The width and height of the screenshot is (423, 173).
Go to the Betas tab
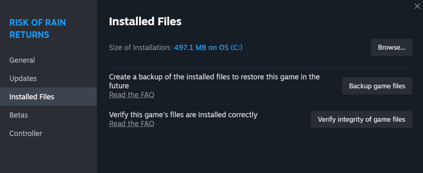[19, 115]
